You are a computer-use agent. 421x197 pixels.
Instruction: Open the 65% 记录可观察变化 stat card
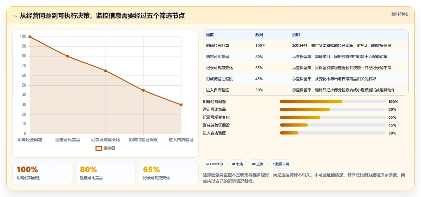pyautogui.click(x=168, y=173)
